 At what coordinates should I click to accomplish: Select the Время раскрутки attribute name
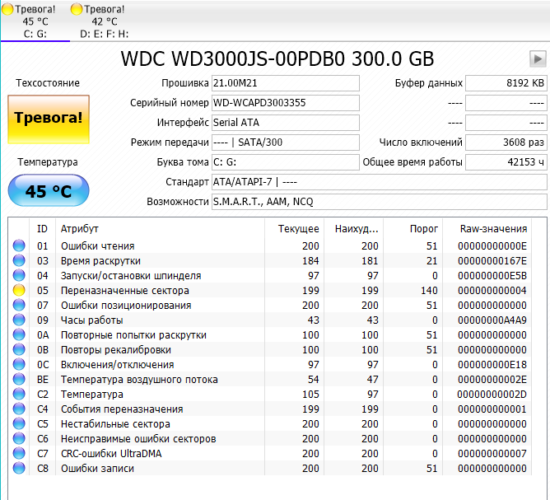[100, 260]
